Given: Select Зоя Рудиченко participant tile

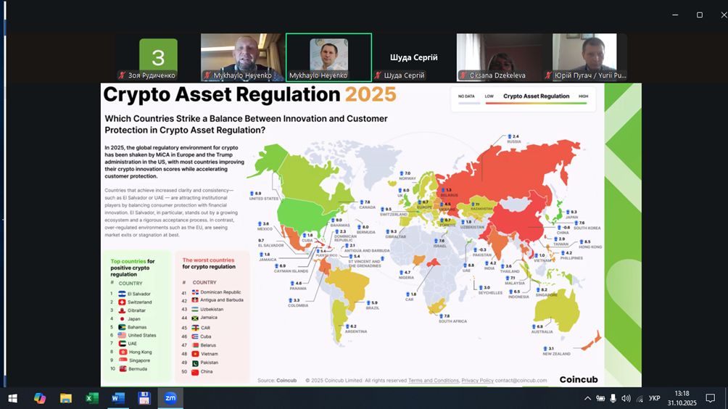Looking at the screenshot, I should point(158,57).
